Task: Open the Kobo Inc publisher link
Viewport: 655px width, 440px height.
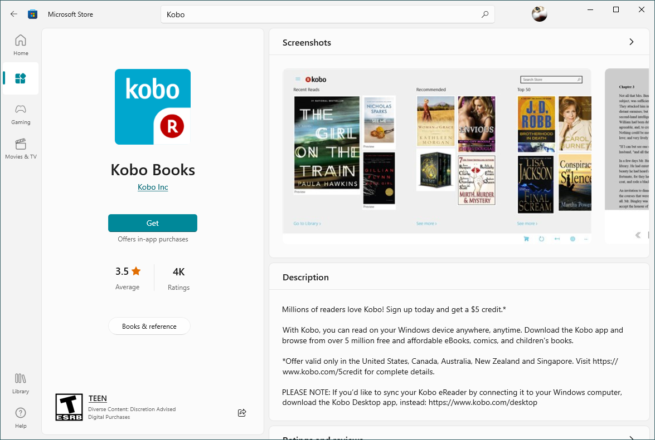Action: tap(153, 187)
